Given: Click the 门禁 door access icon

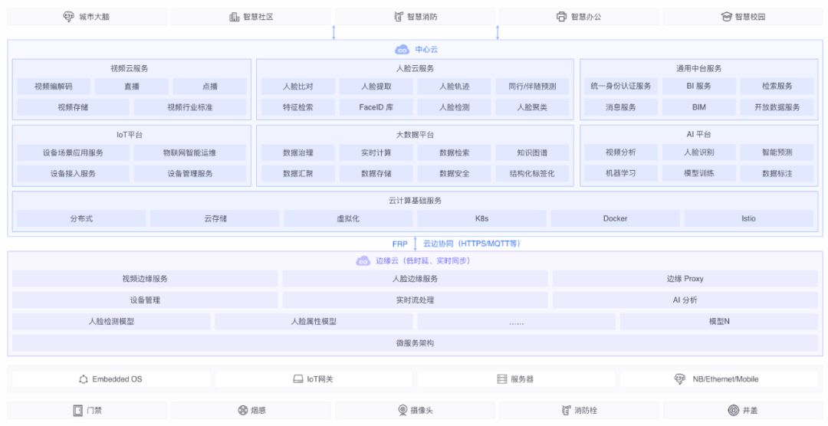Looking at the screenshot, I should (77, 410).
